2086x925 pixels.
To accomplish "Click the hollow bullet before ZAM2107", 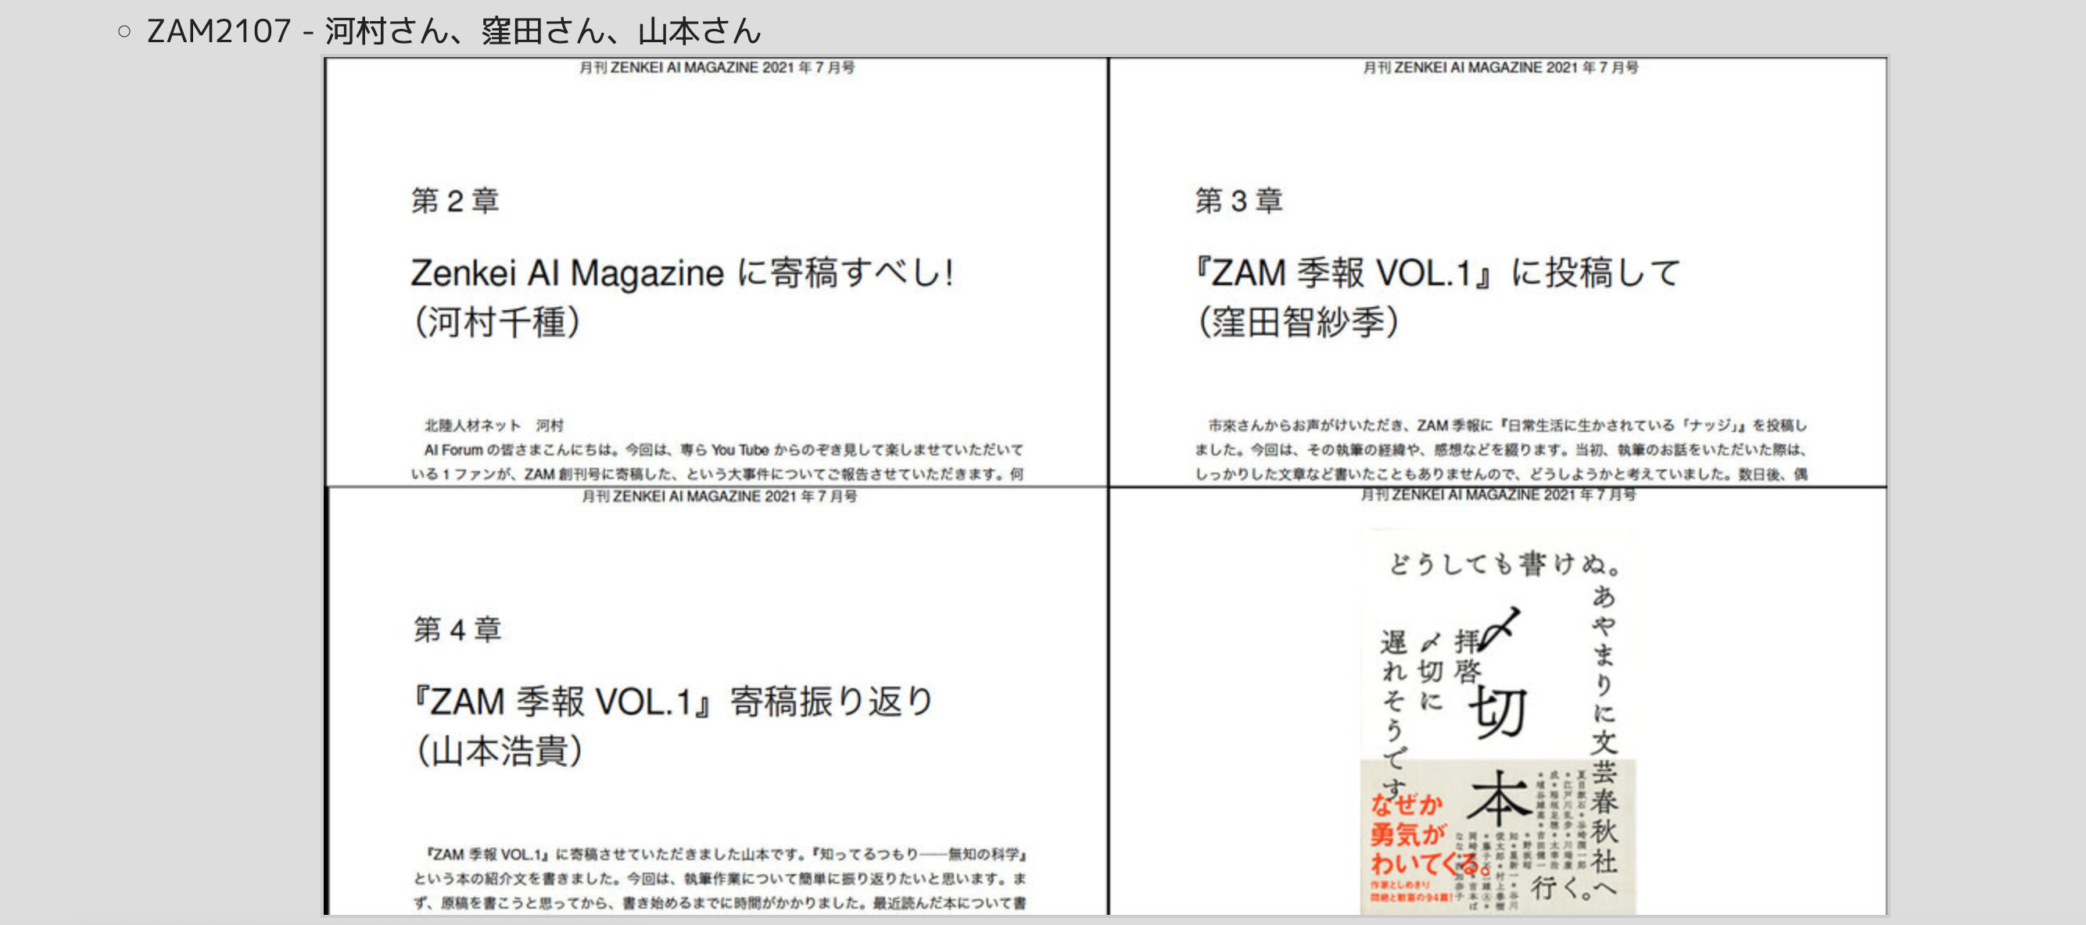I will click(124, 31).
